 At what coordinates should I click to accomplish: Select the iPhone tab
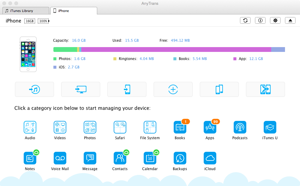coord(74,11)
